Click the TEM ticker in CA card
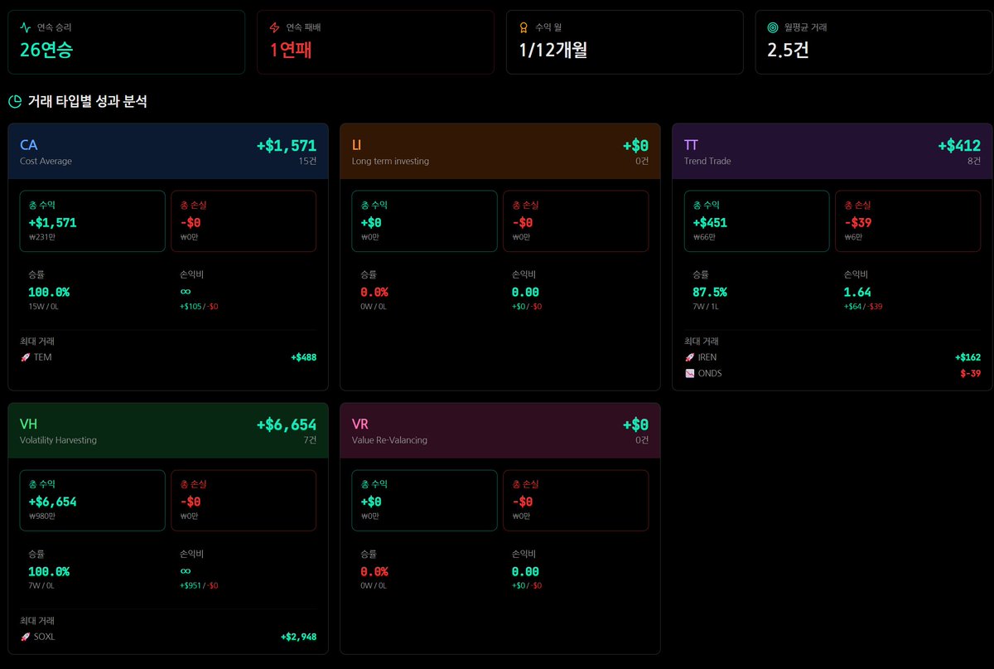Image resolution: width=994 pixels, height=669 pixels. [42, 357]
